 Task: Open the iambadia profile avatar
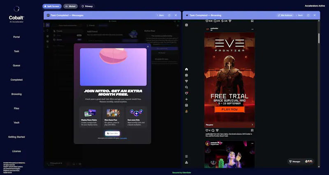point(208,143)
